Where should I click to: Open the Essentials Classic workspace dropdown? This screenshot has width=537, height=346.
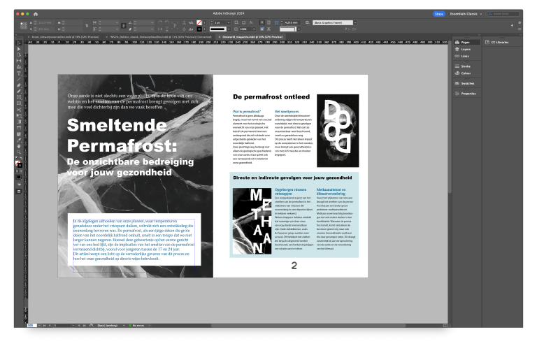point(466,13)
